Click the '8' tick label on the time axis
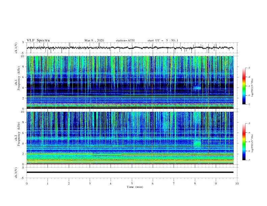This screenshot has width=267, height=206. click(x=195, y=183)
